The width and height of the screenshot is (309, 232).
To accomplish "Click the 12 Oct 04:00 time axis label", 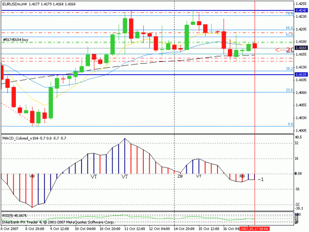I will click(x=159, y=229).
